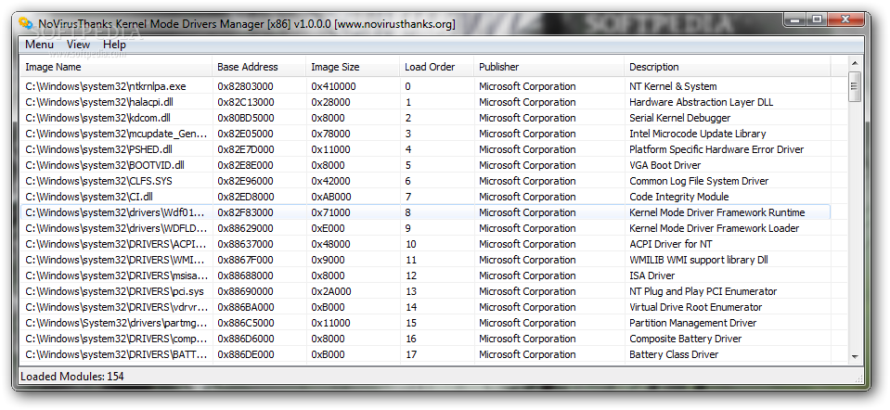The width and height of the screenshot is (890, 410).
Task: Click image size 0x78000
Action: (x=331, y=134)
